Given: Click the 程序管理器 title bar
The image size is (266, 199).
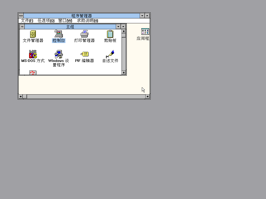Looking at the screenshot, I should [82, 16].
